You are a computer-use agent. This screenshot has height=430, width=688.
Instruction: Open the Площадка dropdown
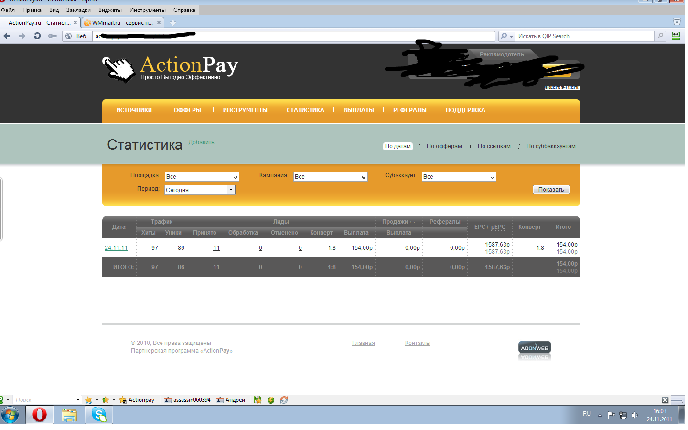202,177
